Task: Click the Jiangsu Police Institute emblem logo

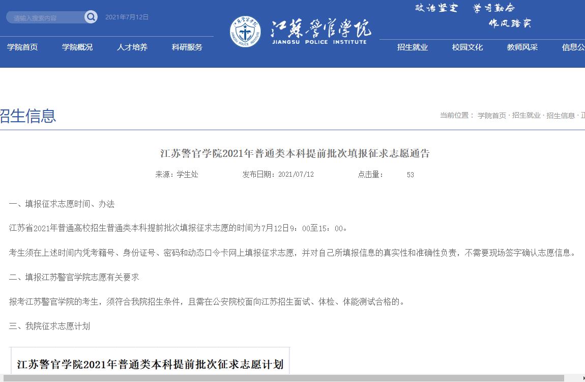Action: 245,32
